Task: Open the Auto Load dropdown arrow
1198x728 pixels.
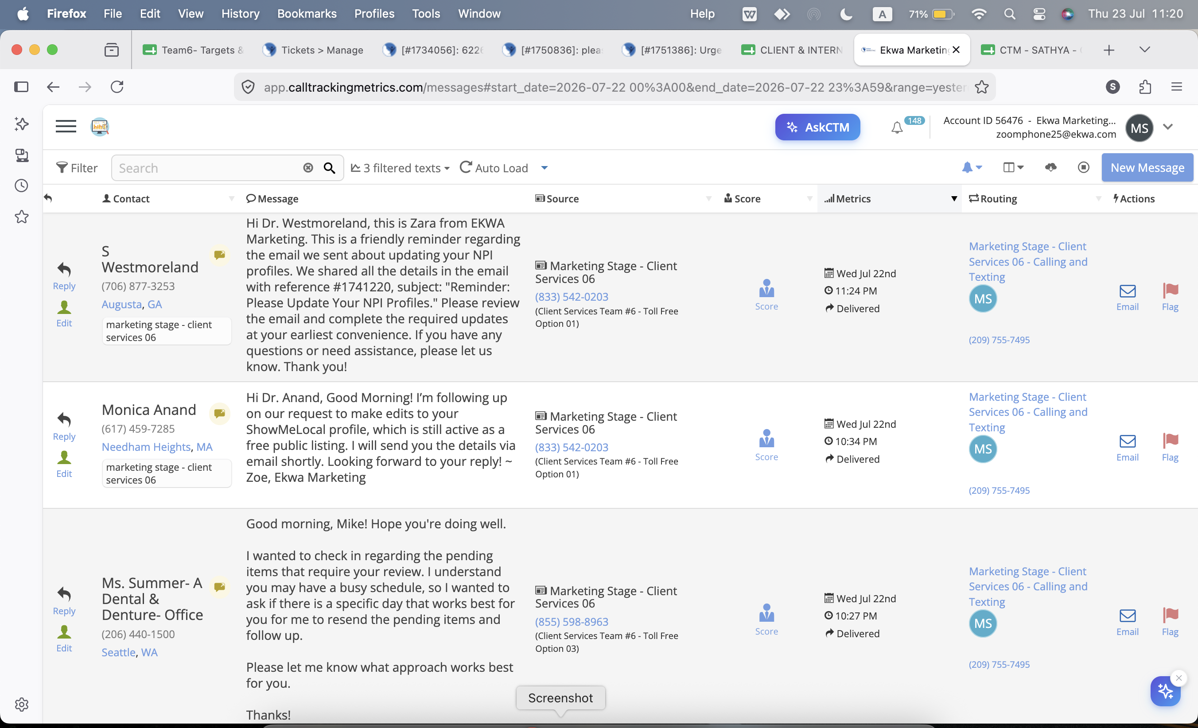Action: pyautogui.click(x=544, y=168)
